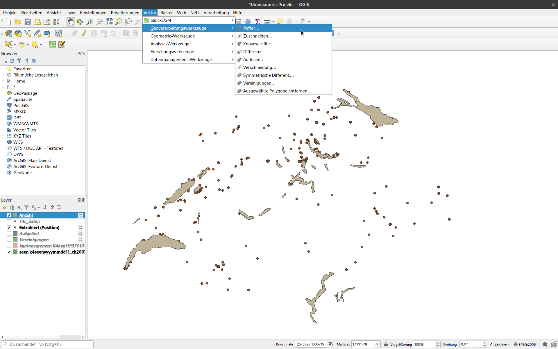Screen dimensions: 558x349
Task: Show the kantonsgrenzen layer
Action: [x=9, y=246]
